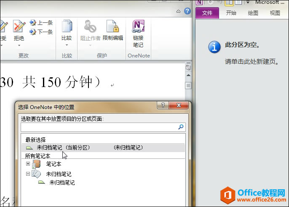The height and width of the screenshot is (207, 289).
Task: Click 请单击此处新建页 to create a page
Action: pyautogui.click(x=252, y=62)
